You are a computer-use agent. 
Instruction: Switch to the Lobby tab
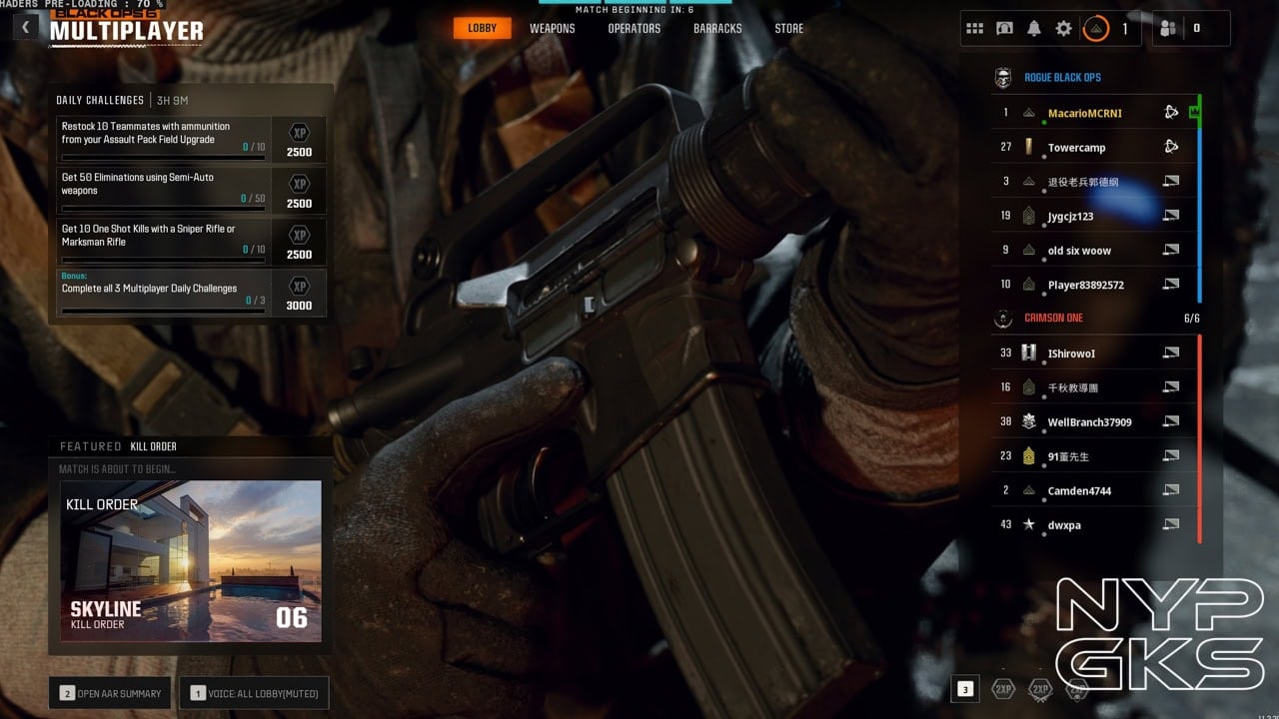(482, 28)
